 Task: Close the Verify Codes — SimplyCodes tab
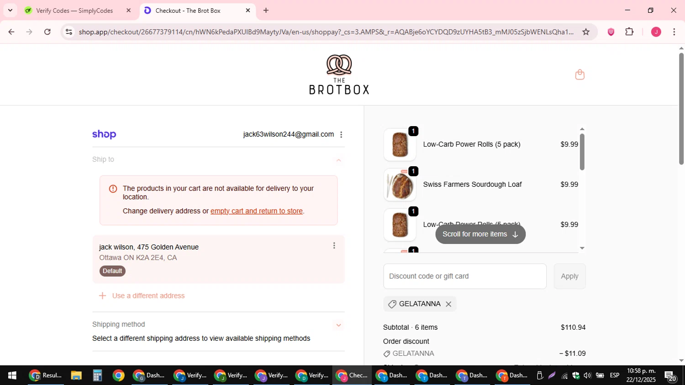click(x=129, y=11)
